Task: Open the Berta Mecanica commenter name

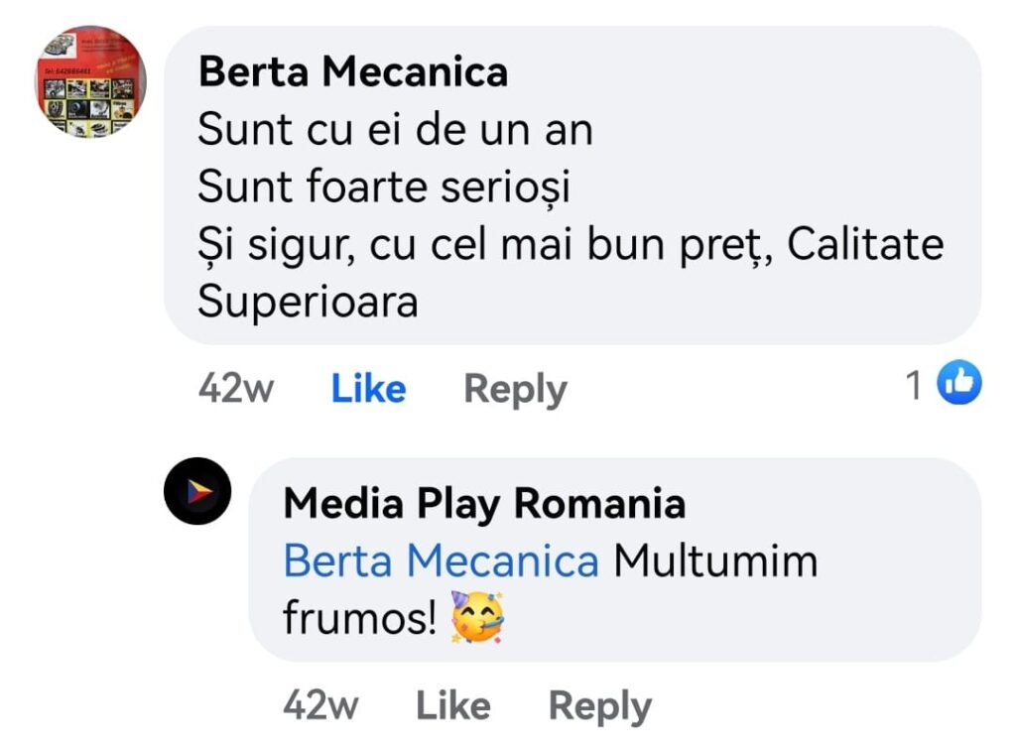Action: click(x=353, y=71)
